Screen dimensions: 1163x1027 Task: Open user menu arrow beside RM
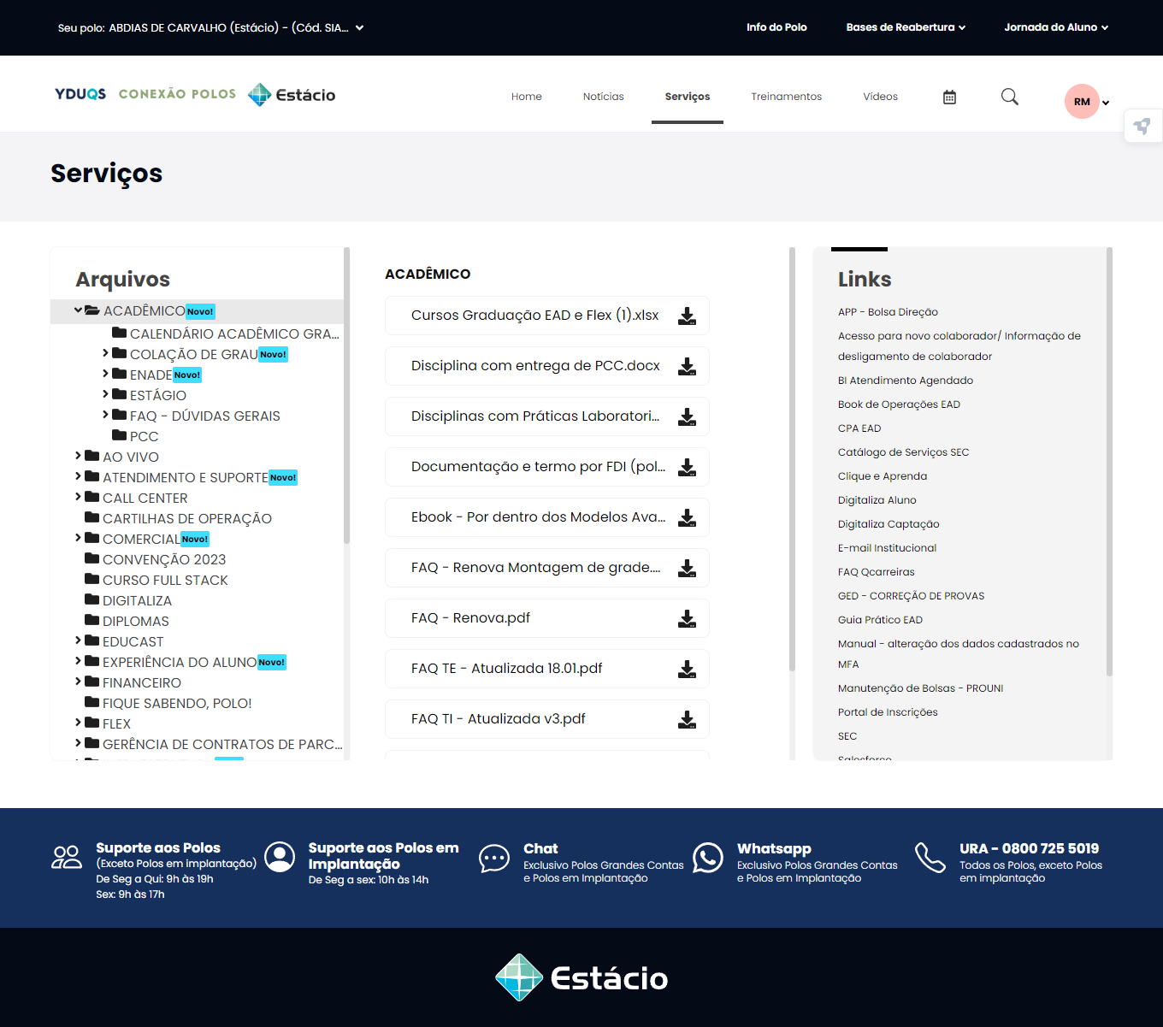tap(1106, 103)
